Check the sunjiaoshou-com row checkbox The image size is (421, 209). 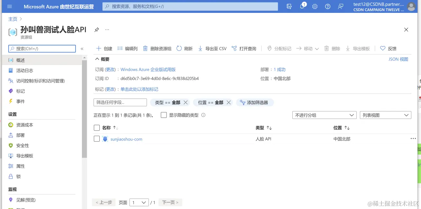(x=97, y=139)
